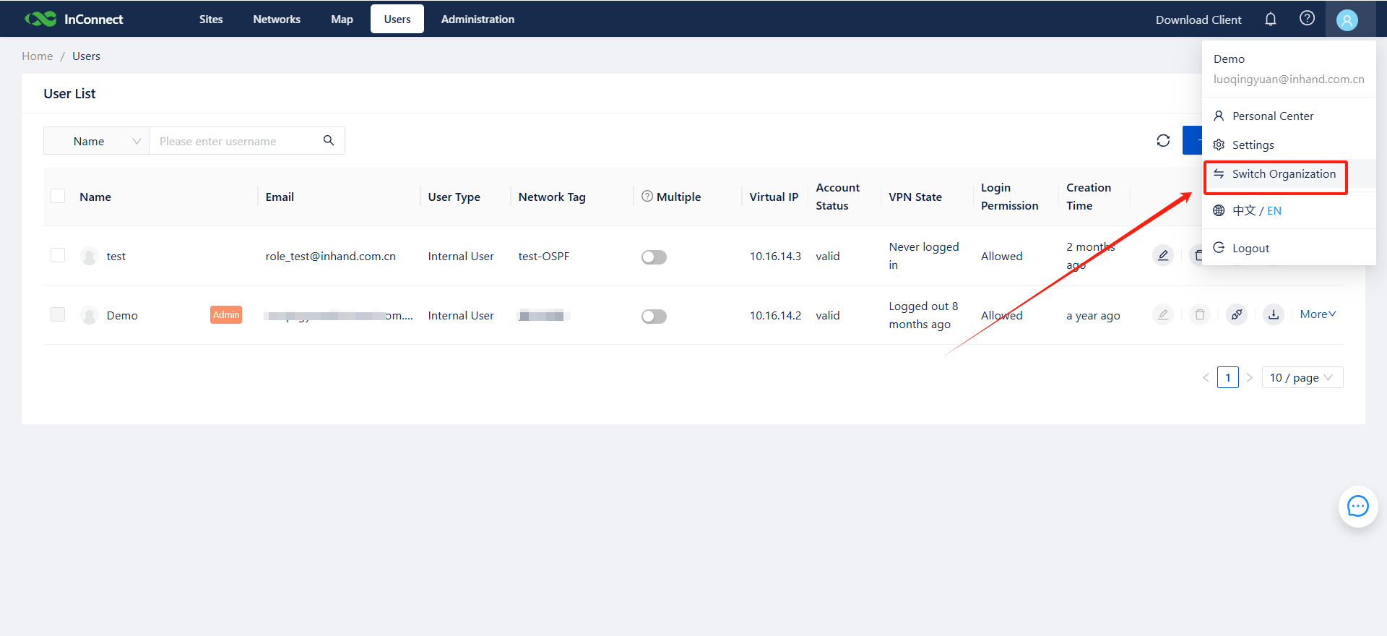Edit the test user row
This screenshot has width=1387, height=636.
(x=1163, y=256)
